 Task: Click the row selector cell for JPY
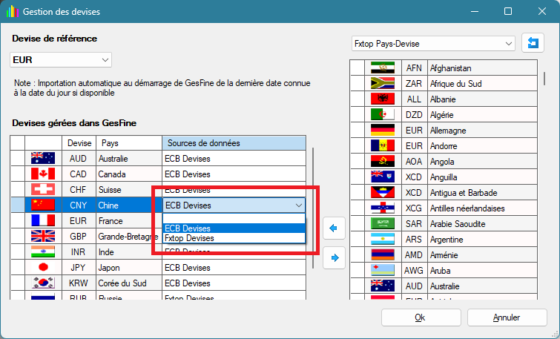[18, 268]
